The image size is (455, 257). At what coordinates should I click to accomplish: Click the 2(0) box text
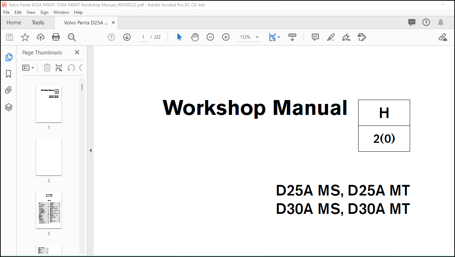pyautogui.click(x=384, y=139)
